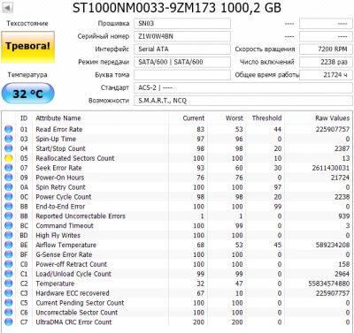
Task: Click the status icon for Uncorrectable Sector Count
Action: 9,313
